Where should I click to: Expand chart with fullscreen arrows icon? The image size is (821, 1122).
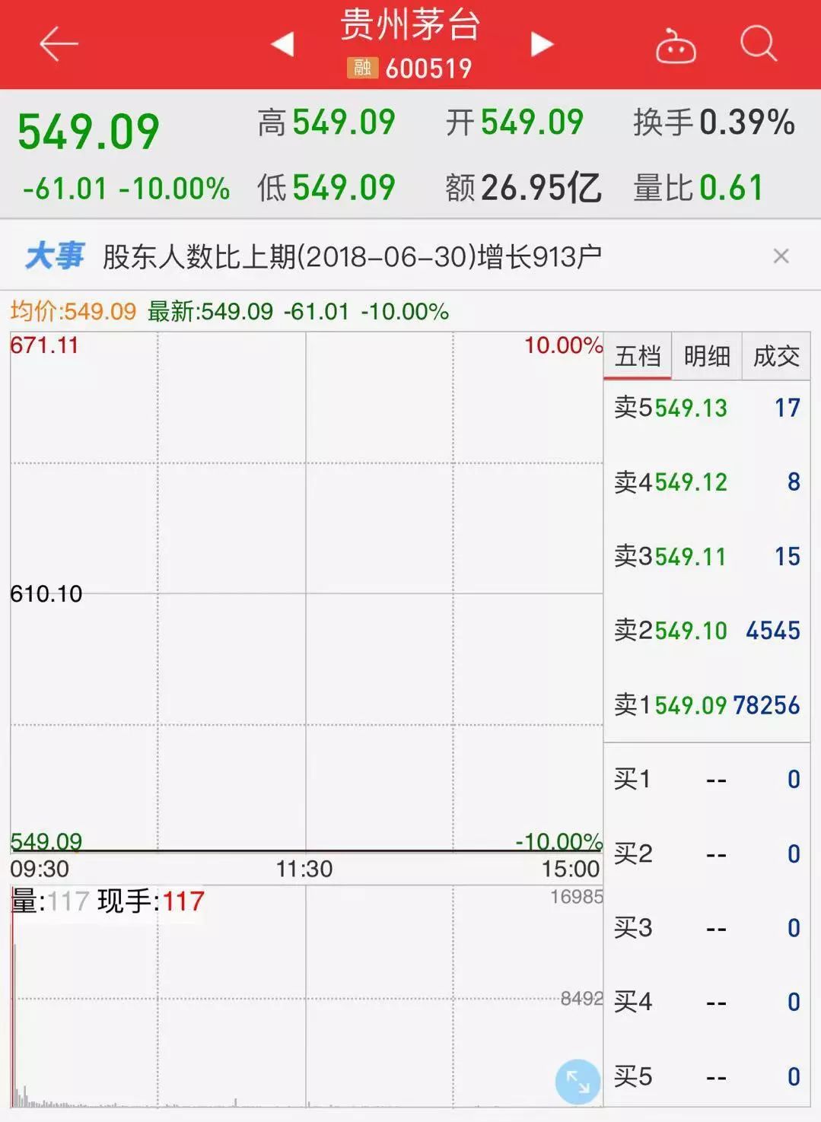pyautogui.click(x=578, y=1081)
